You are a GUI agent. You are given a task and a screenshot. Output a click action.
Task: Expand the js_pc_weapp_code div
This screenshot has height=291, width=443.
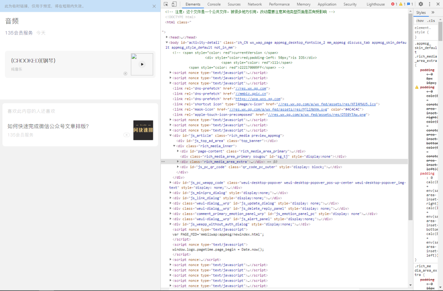[170, 182]
